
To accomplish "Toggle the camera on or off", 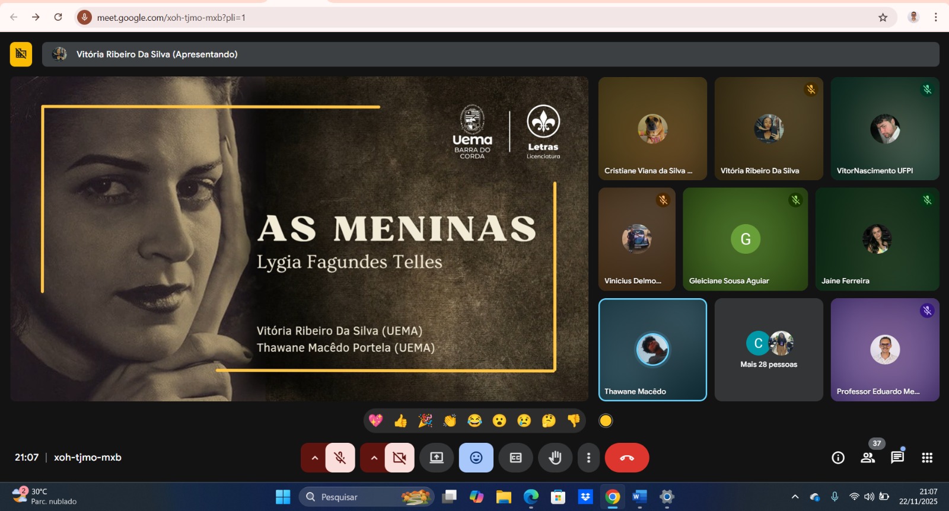I will tap(399, 458).
